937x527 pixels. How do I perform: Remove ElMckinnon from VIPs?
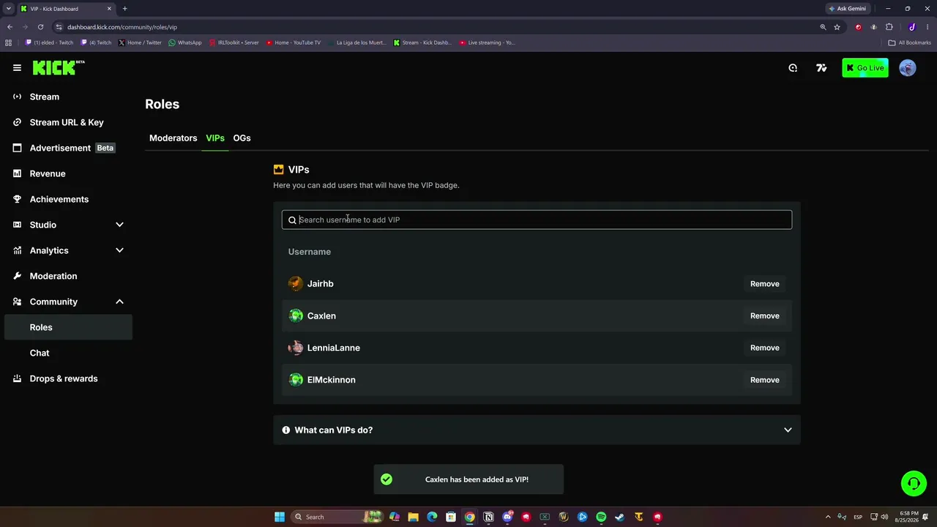pos(764,380)
